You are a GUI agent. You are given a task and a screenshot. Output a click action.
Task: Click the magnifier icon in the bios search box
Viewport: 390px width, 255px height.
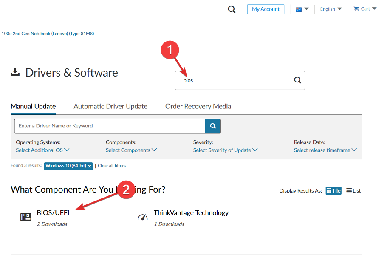pos(297,80)
